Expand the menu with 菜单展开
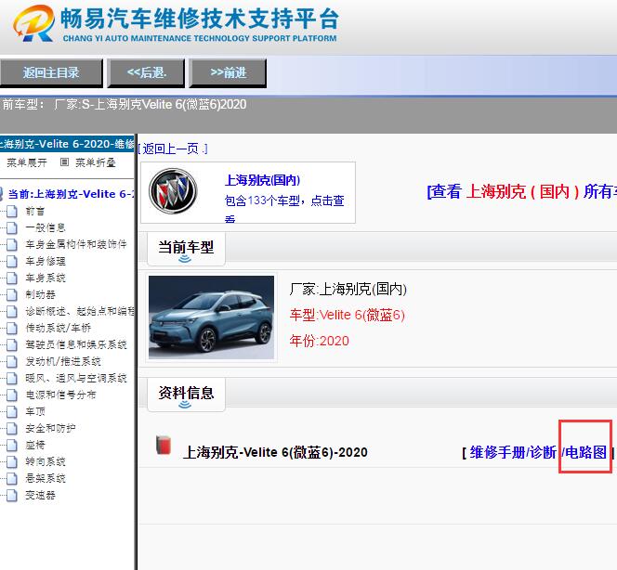 [x=27, y=162]
